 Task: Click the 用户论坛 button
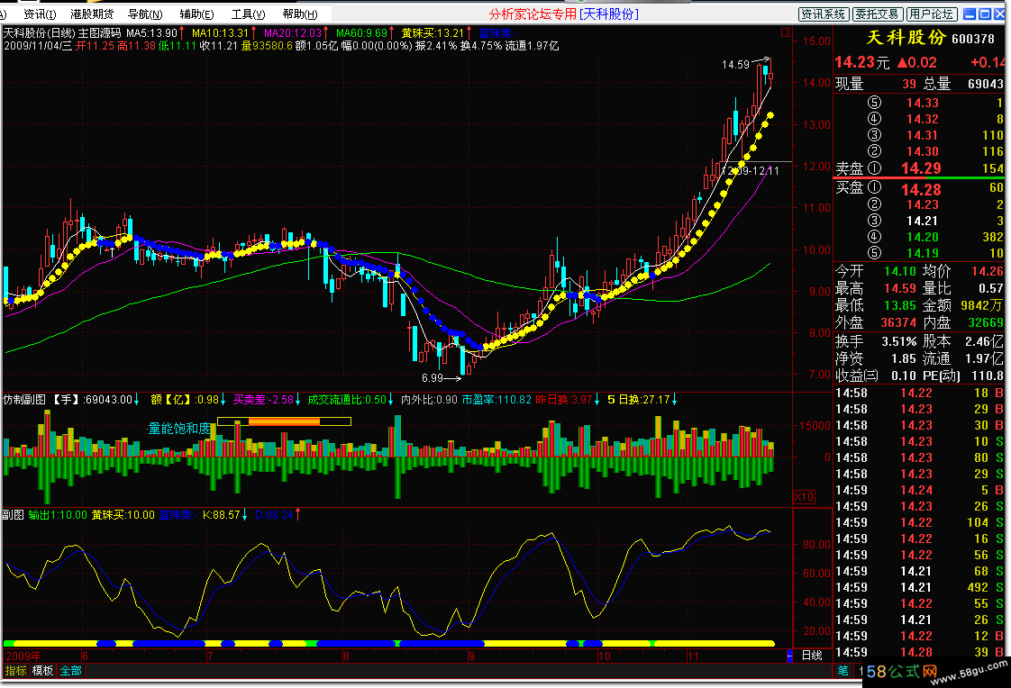[931, 14]
